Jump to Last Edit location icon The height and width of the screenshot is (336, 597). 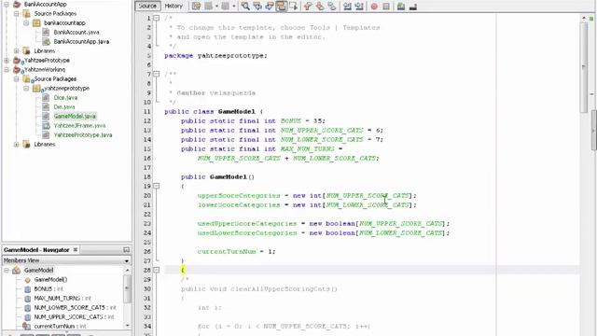[197, 7]
